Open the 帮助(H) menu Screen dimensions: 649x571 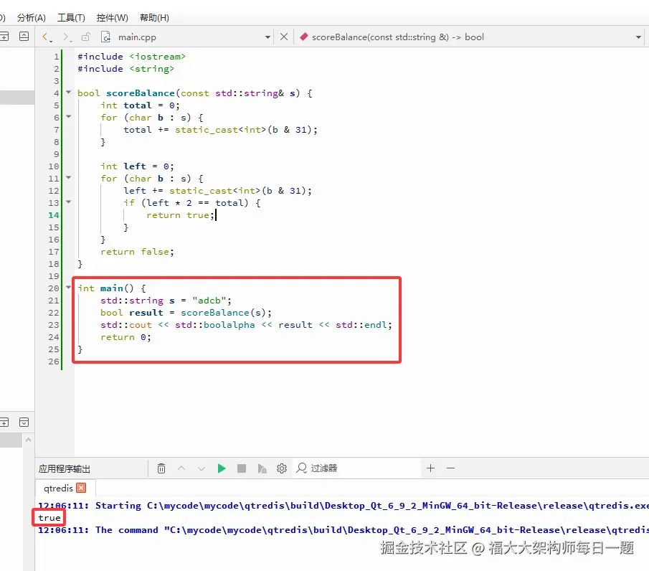[x=154, y=18]
